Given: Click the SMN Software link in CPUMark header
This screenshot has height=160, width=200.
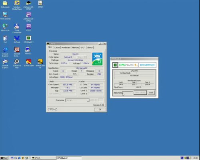Looking at the screenshot, I should click(x=147, y=65).
